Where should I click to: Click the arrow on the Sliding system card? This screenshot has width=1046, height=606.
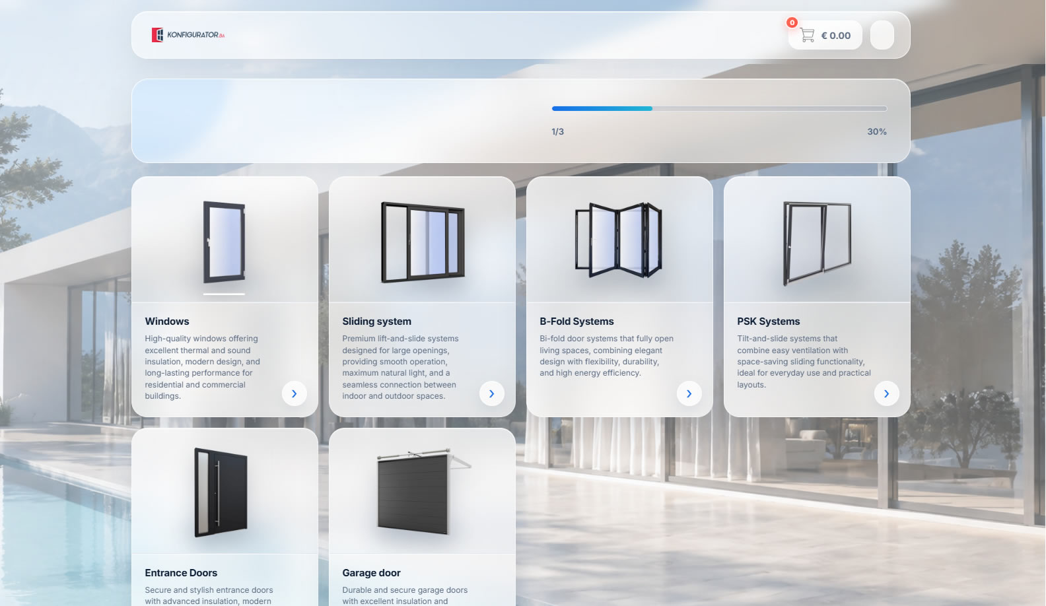[x=491, y=393]
